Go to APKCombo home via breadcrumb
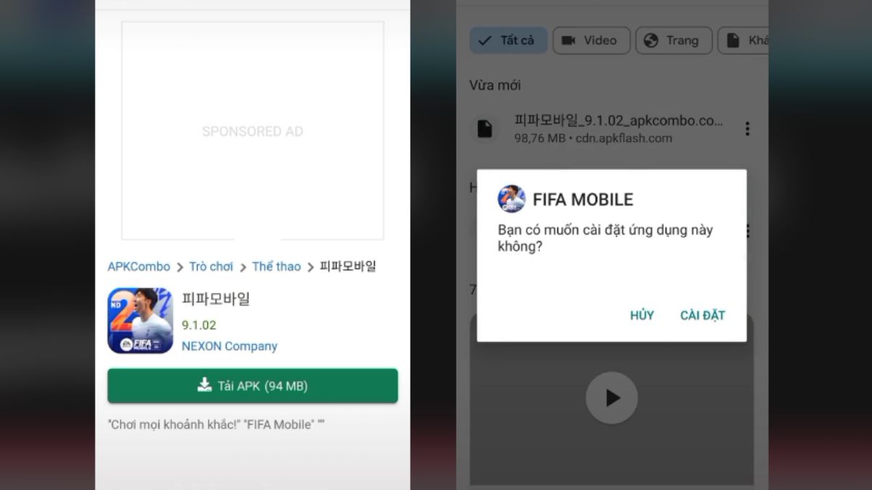This screenshot has width=872, height=490. pyautogui.click(x=139, y=266)
